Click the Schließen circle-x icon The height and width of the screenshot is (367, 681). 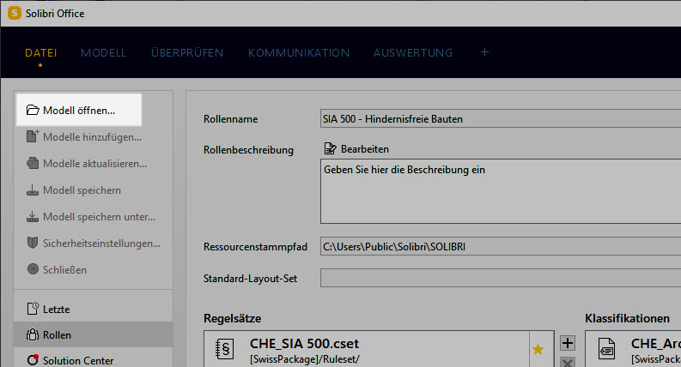pyautogui.click(x=33, y=269)
